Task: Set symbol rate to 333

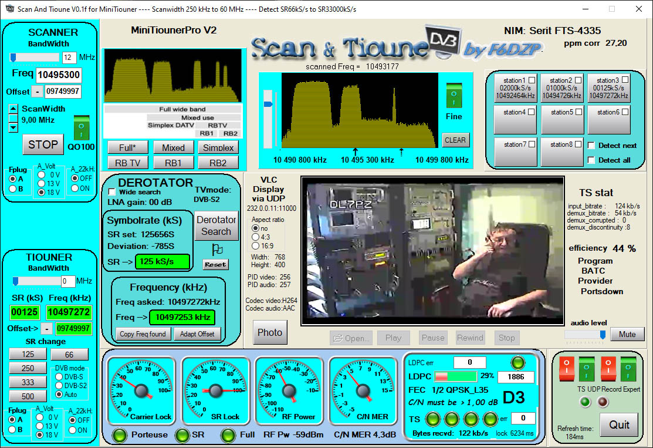Action: [x=28, y=382]
